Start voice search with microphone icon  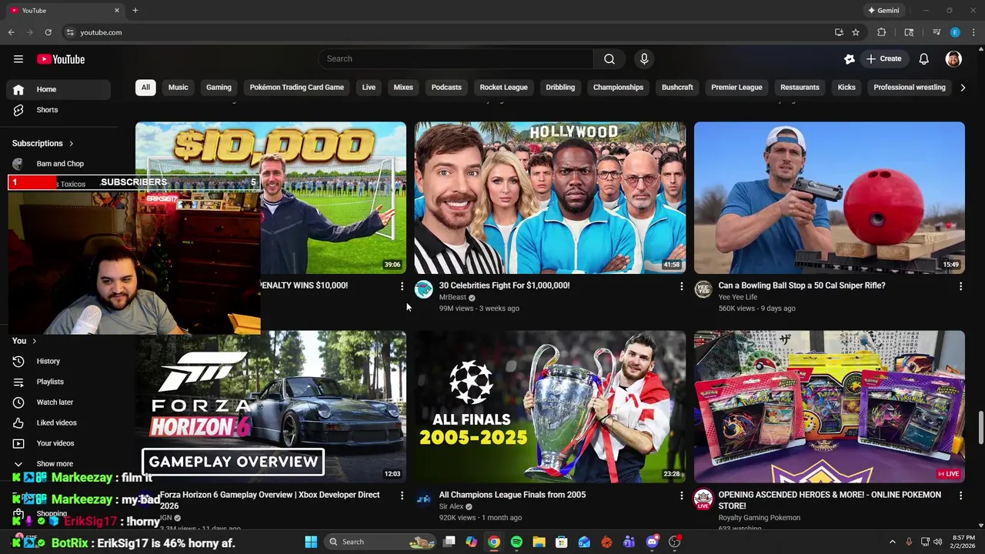coord(644,59)
